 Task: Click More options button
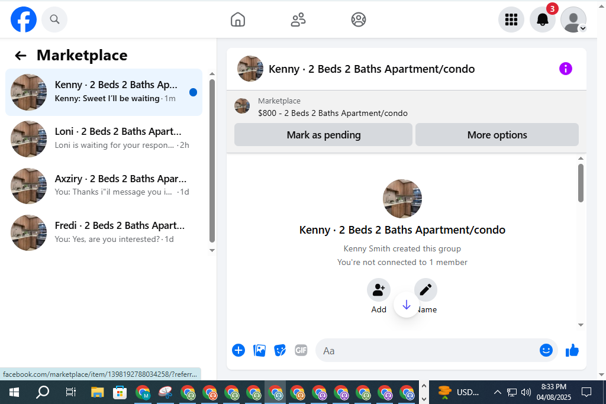tap(497, 135)
